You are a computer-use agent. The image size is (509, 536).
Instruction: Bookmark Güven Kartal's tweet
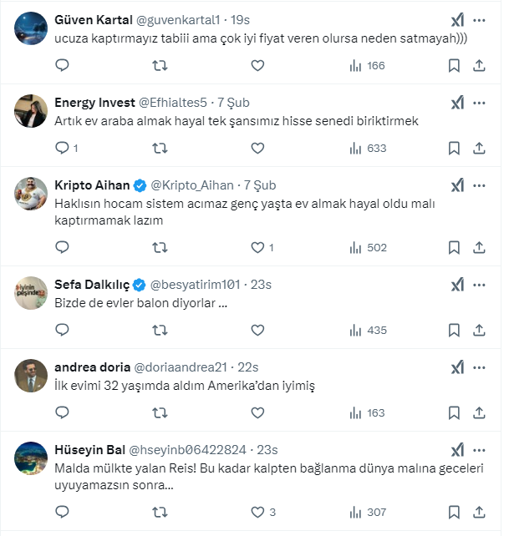454,65
